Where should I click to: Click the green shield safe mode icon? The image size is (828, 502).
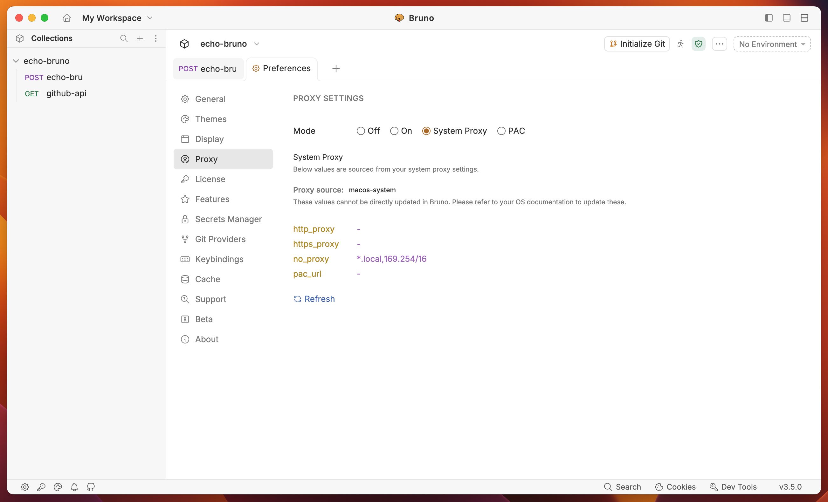698,44
